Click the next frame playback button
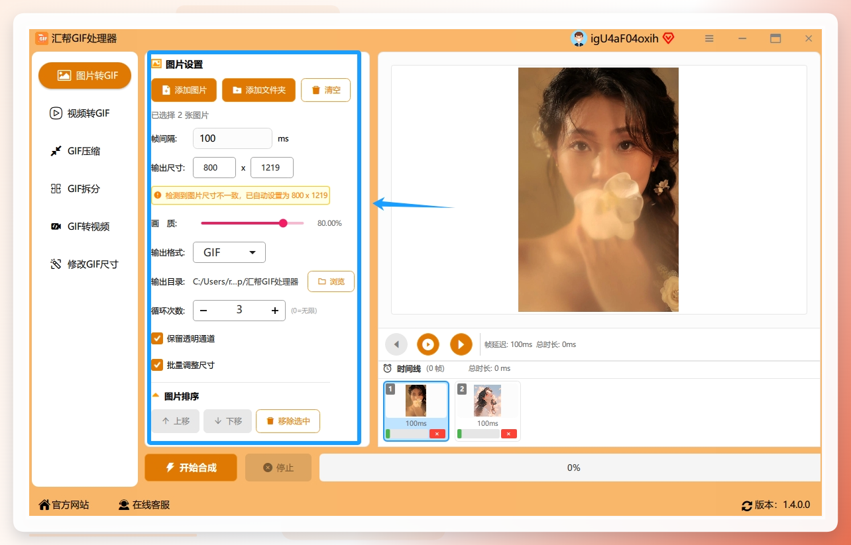The height and width of the screenshot is (545, 851). pyautogui.click(x=461, y=344)
